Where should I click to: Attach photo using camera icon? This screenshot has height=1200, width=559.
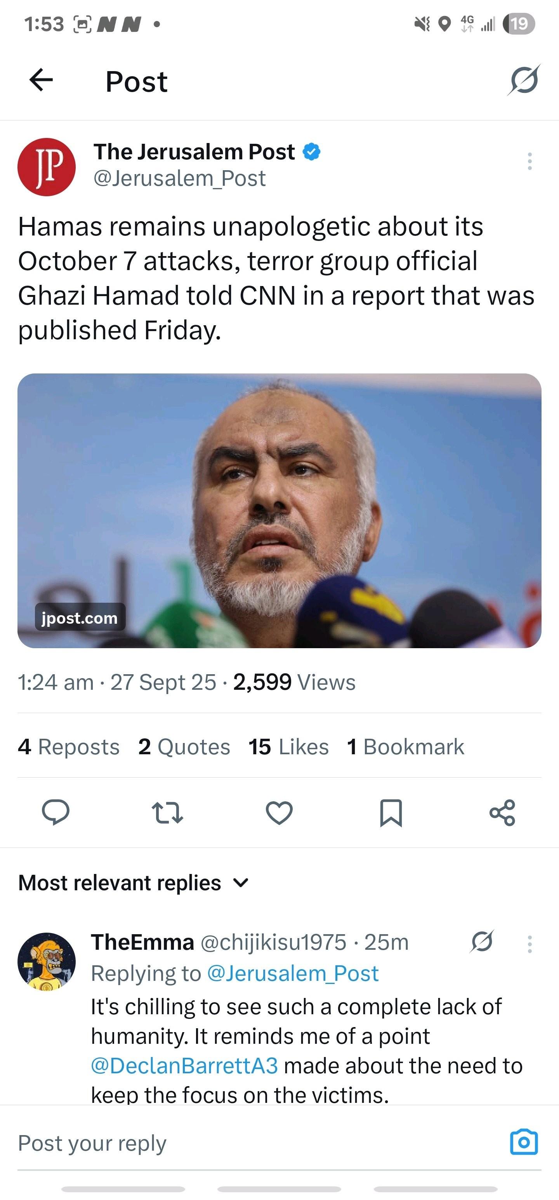pyautogui.click(x=524, y=1142)
